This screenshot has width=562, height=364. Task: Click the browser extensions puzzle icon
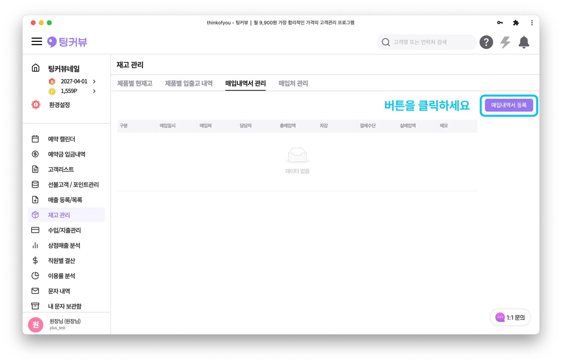click(x=516, y=23)
